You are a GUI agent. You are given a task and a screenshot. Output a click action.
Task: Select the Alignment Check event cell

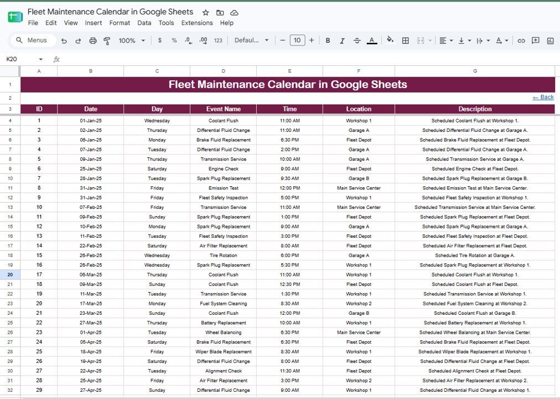[223, 371]
